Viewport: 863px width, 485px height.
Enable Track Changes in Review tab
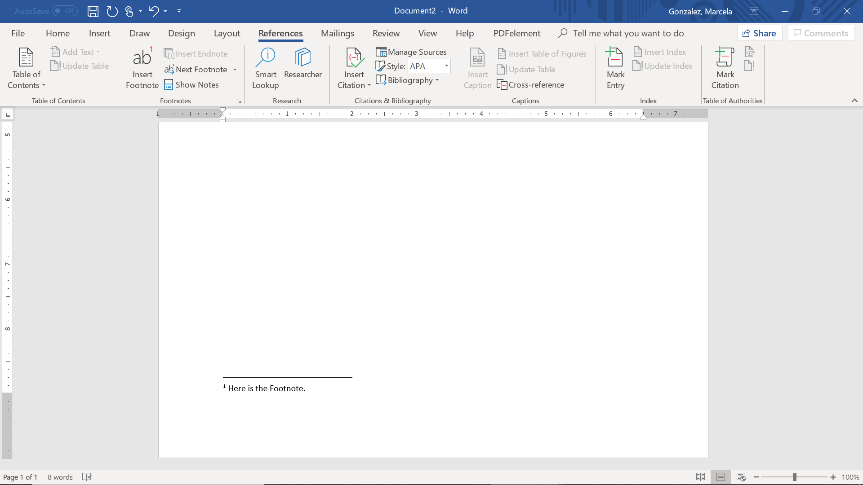[386, 33]
